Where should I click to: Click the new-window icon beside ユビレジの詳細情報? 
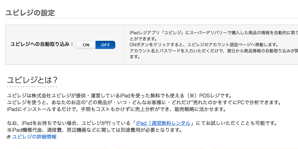point(8,137)
